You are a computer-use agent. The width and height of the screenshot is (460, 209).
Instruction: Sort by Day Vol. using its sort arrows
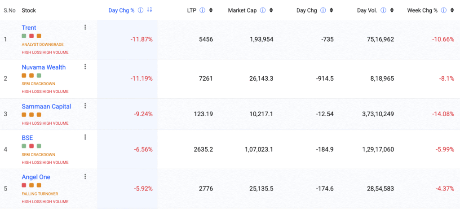coord(392,10)
